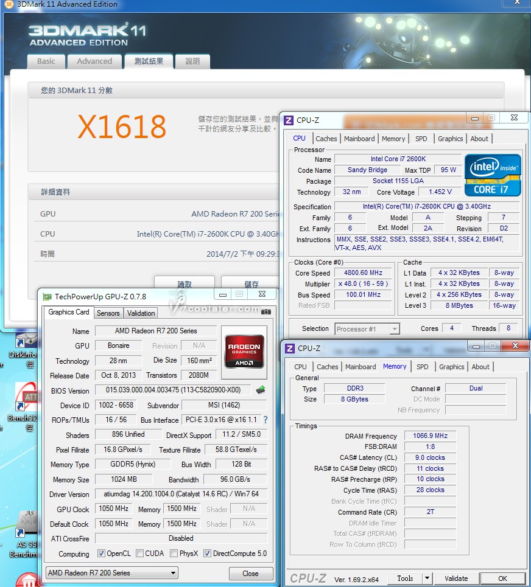Click the OK button in CPU-Z
The width and height of the screenshot is (531, 587).
click(x=502, y=578)
